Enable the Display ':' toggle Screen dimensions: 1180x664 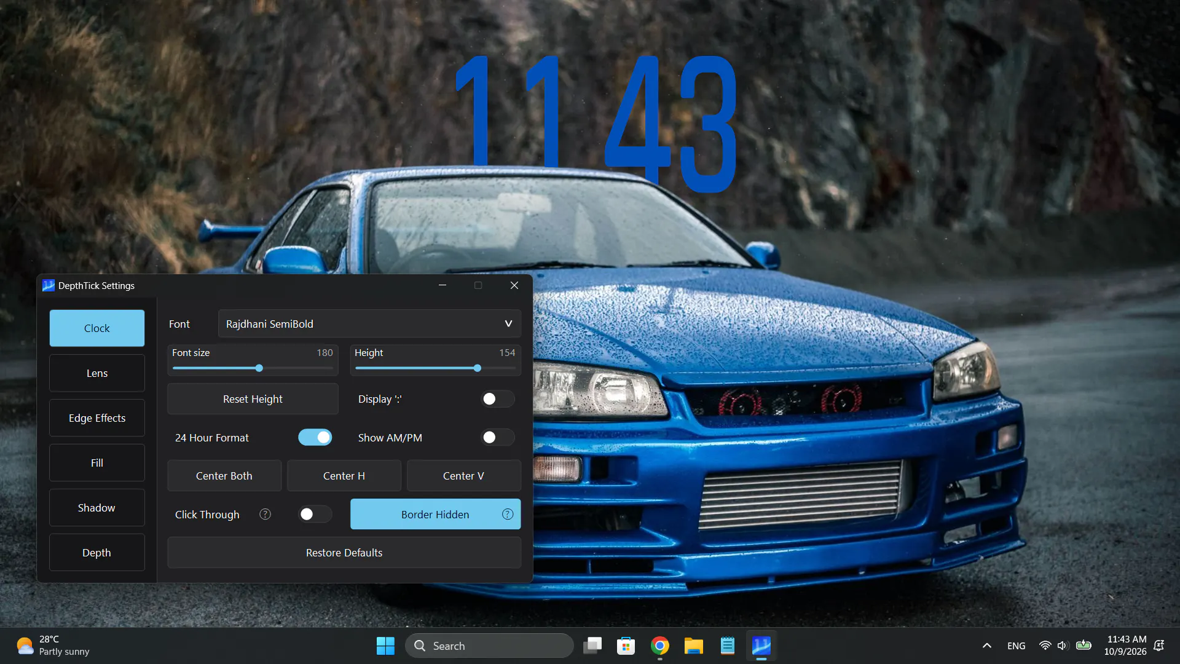point(497,399)
